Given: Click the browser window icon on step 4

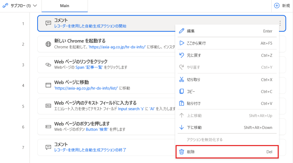Looking at the screenshot, I should (48, 85).
